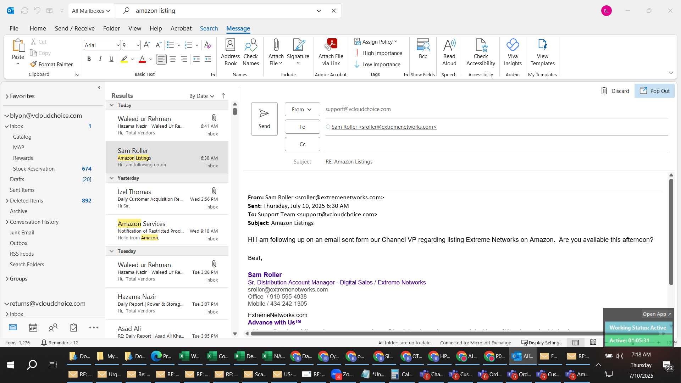Open the font size dropdown
Screen dimensions: 681x383
pyautogui.click(x=138, y=45)
